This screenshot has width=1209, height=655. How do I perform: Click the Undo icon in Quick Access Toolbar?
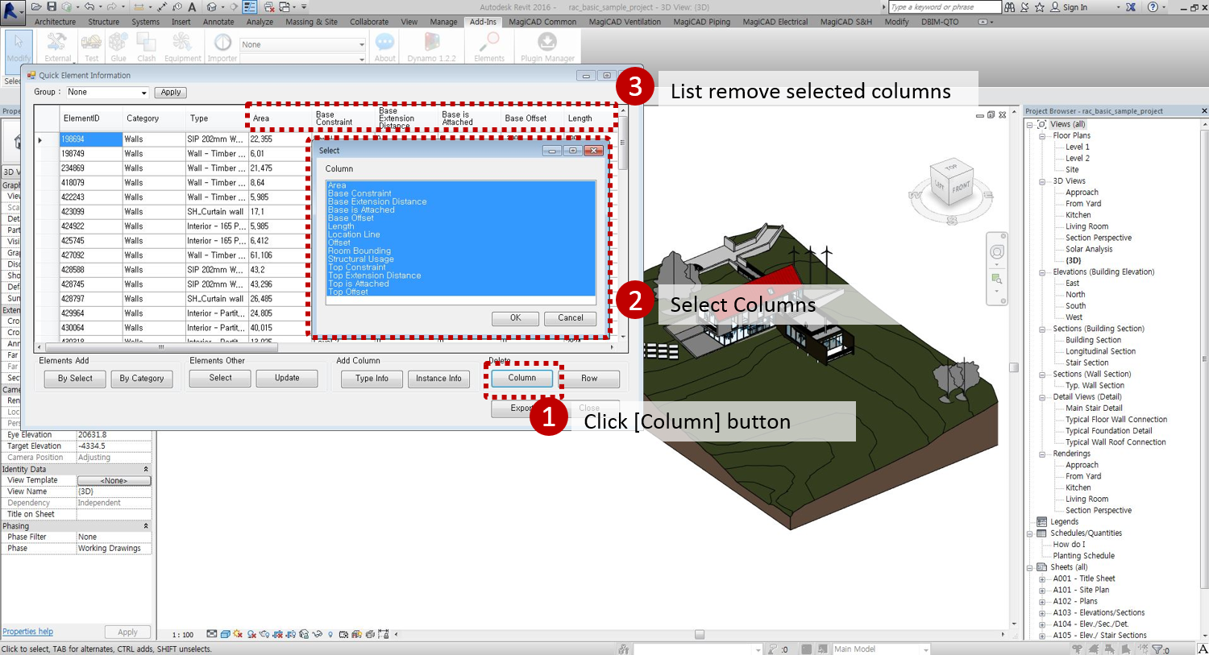[x=89, y=6]
